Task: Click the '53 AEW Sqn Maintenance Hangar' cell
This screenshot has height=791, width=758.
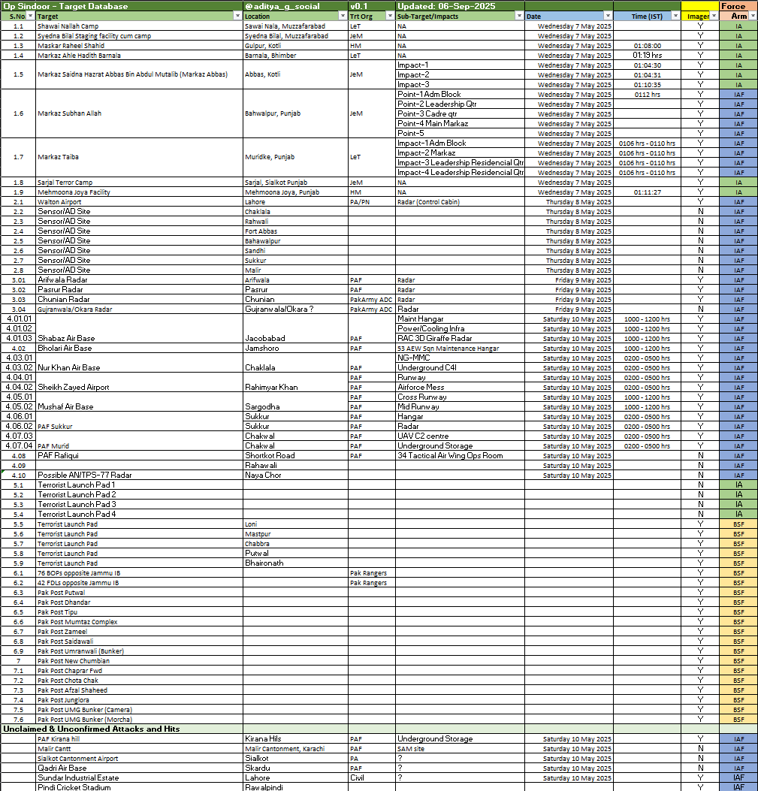Action: click(461, 348)
